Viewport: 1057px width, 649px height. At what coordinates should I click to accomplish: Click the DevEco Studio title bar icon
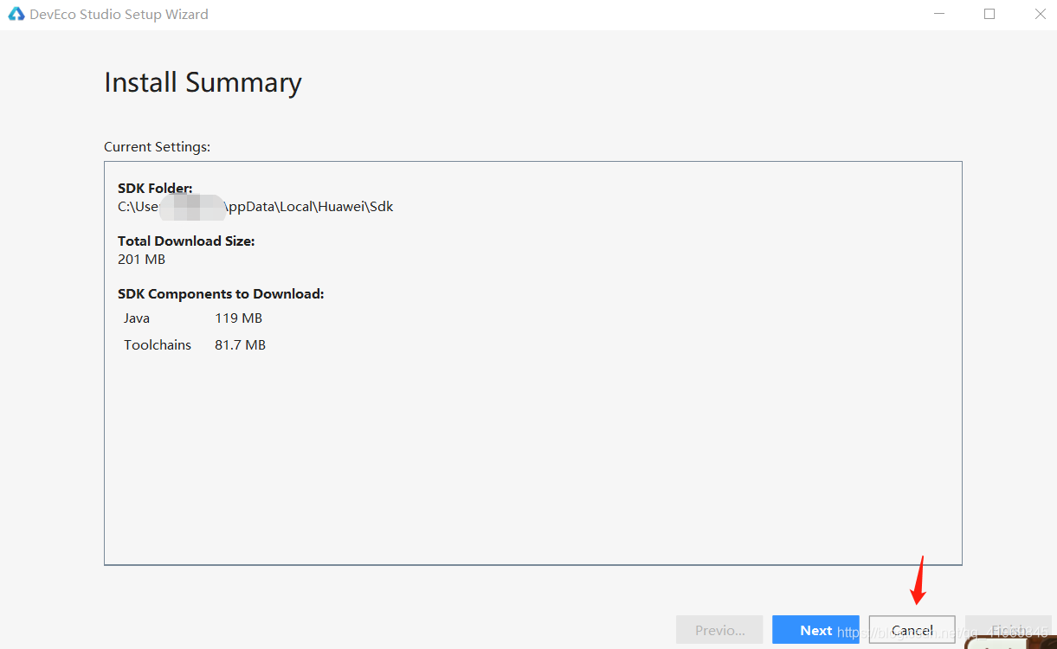click(x=16, y=14)
